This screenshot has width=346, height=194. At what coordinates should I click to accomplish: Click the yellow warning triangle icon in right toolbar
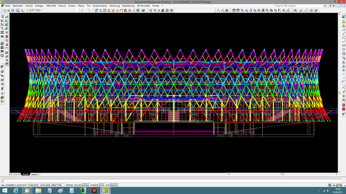click(x=344, y=21)
